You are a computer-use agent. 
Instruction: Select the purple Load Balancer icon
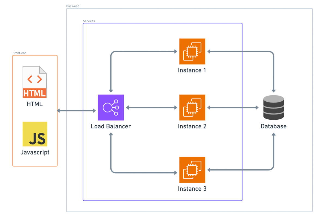111,108
